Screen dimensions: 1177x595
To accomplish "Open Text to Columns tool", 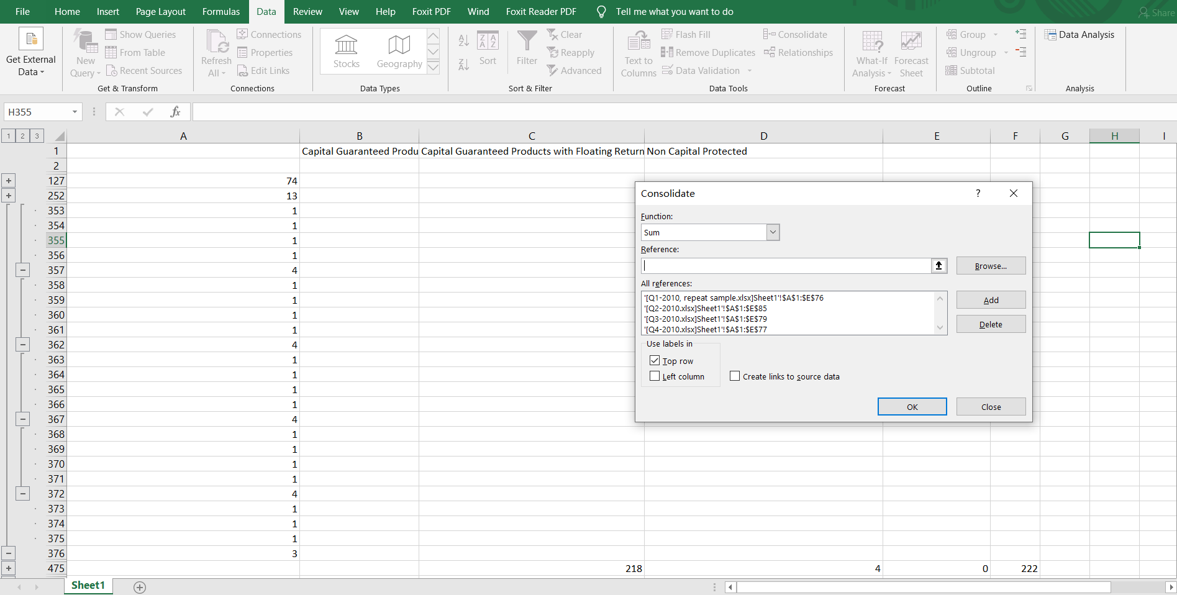I will coord(638,53).
